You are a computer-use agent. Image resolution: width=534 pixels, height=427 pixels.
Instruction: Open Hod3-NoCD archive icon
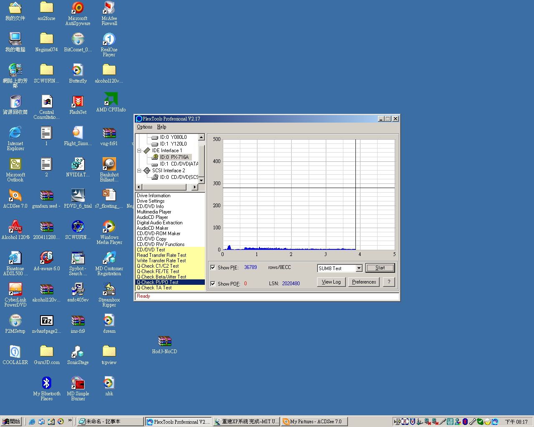(164, 344)
